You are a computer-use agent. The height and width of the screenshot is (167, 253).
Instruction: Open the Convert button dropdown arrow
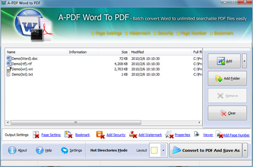click(245, 150)
